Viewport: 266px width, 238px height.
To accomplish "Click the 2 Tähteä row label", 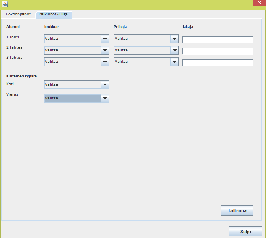I will tap(14, 47).
